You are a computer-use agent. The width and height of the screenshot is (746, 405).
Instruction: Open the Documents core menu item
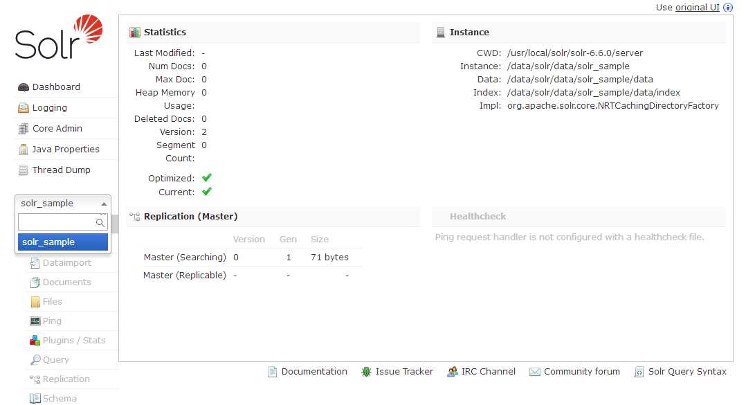click(x=66, y=282)
